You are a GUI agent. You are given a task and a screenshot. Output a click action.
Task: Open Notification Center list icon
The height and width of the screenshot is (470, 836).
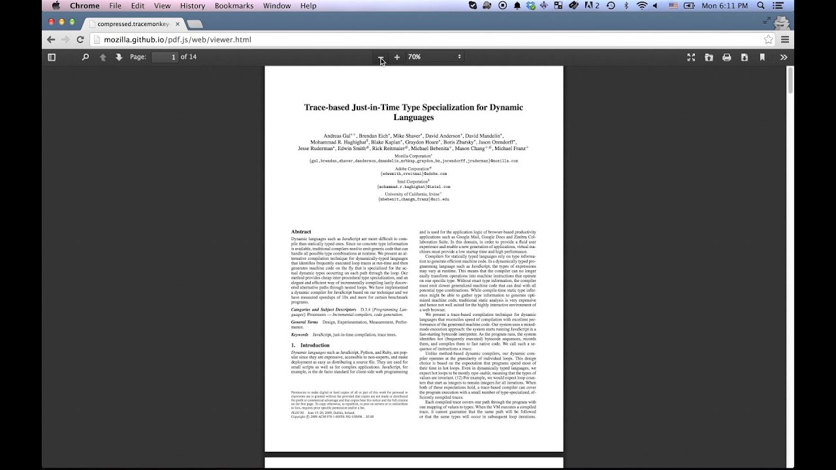777,6
